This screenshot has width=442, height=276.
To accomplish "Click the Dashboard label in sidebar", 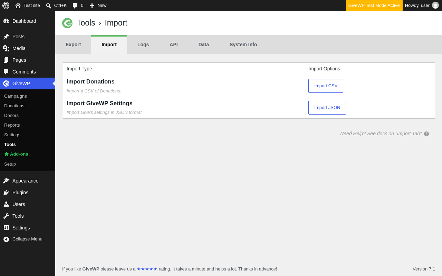I will 24,21.
